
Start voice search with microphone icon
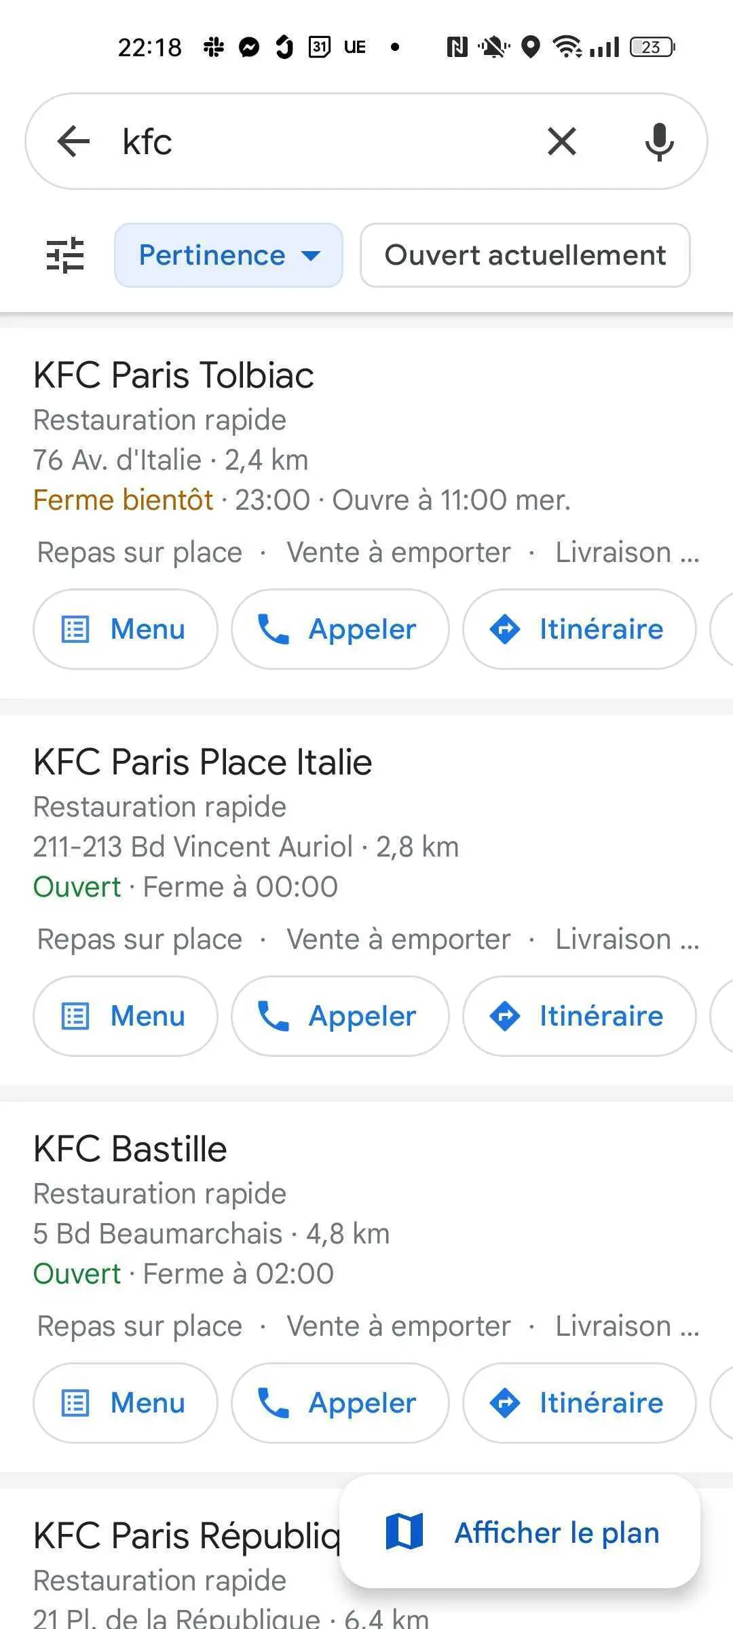tap(659, 142)
